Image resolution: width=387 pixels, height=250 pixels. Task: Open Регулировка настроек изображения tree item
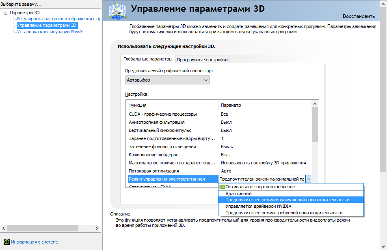click(x=58, y=19)
